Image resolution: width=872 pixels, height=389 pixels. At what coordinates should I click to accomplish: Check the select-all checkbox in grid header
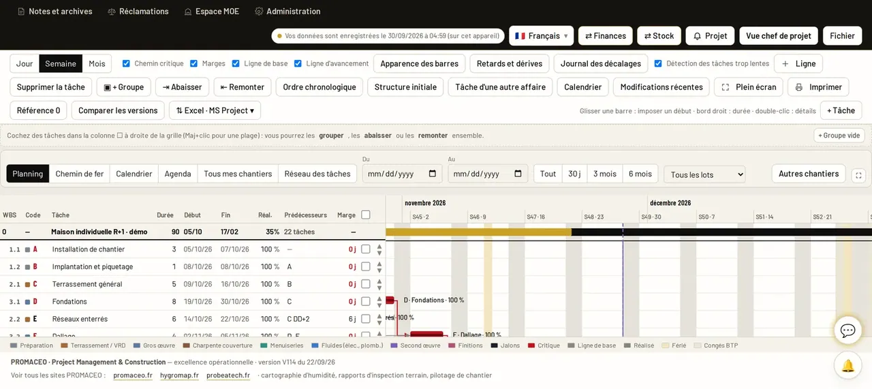[x=366, y=215]
